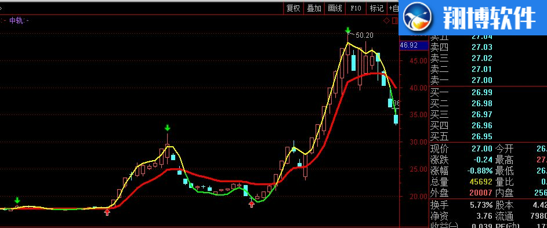Viewport: 547px width, 228px height.
Task: Click the 标记 mark button
Action: coord(377,8)
